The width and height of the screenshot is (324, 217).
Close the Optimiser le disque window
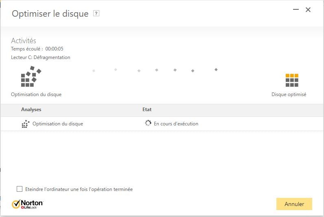click(x=308, y=10)
